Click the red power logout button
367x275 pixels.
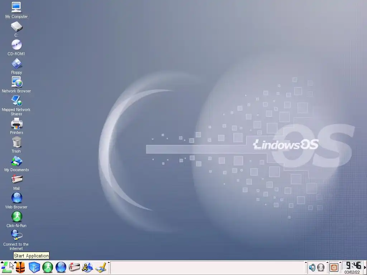point(334,267)
